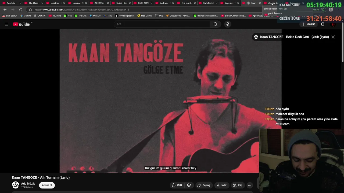This screenshot has width=344, height=193.
Task: Open the Top Kick bookmark
Action: (80, 16)
